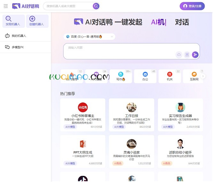The image size is (213, 182).
Task: Click the purple search magnifier button
Action: [96, 6]
